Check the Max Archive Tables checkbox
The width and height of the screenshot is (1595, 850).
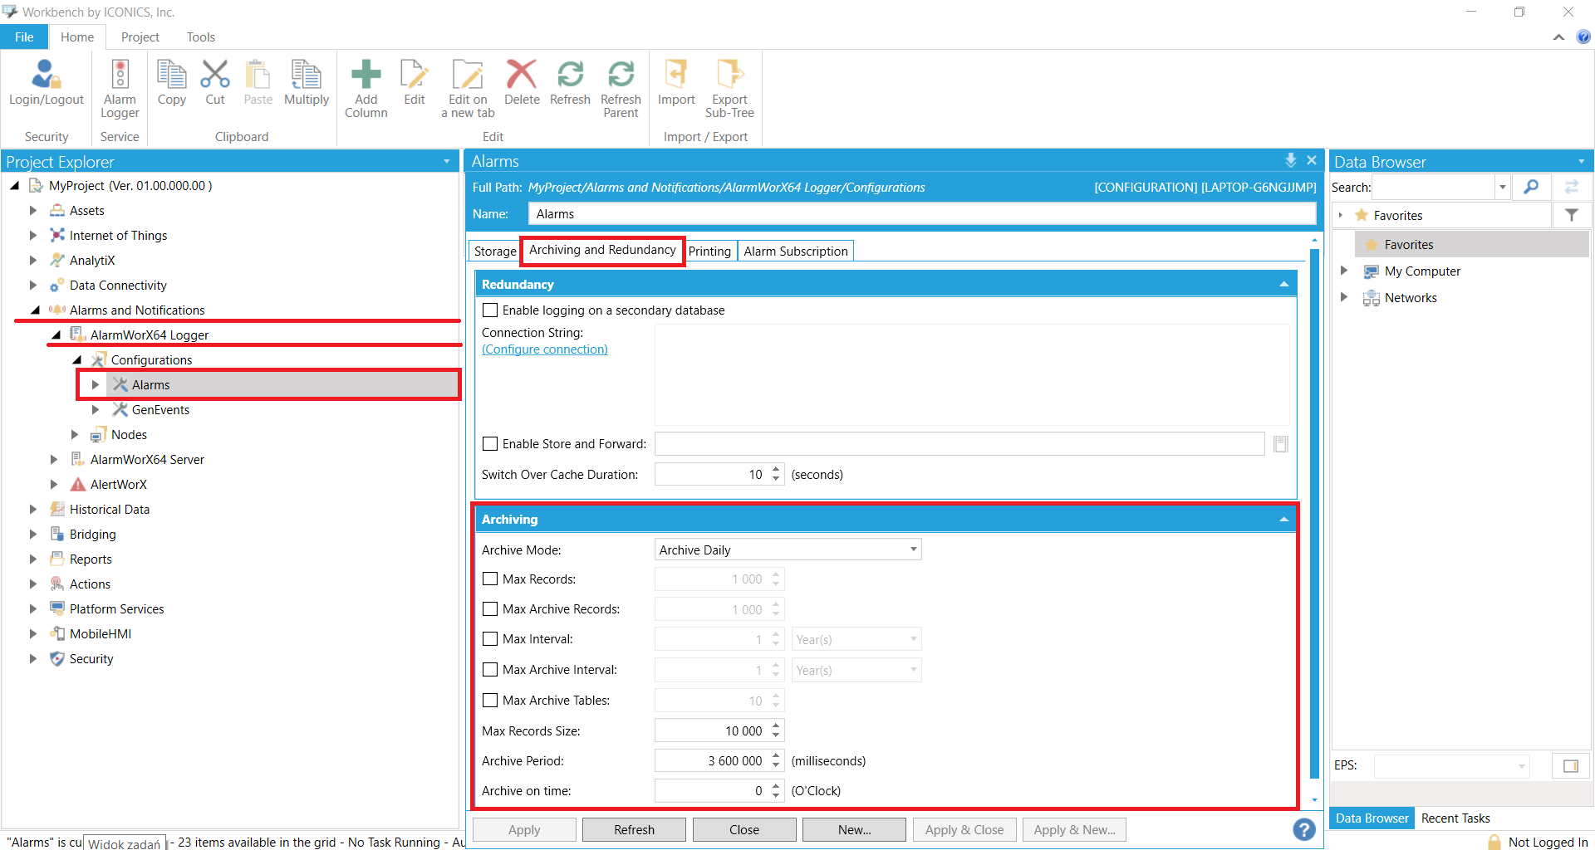pyautogui.click(x=490, y=701)
